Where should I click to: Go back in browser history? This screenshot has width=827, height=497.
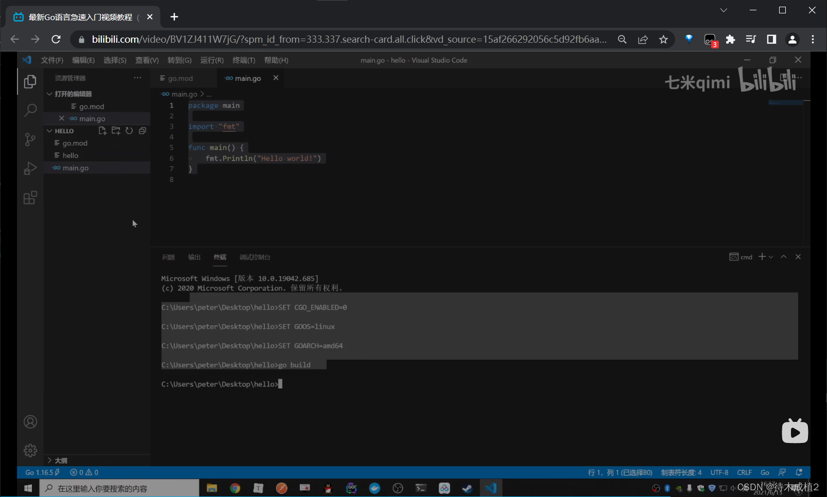14,39
